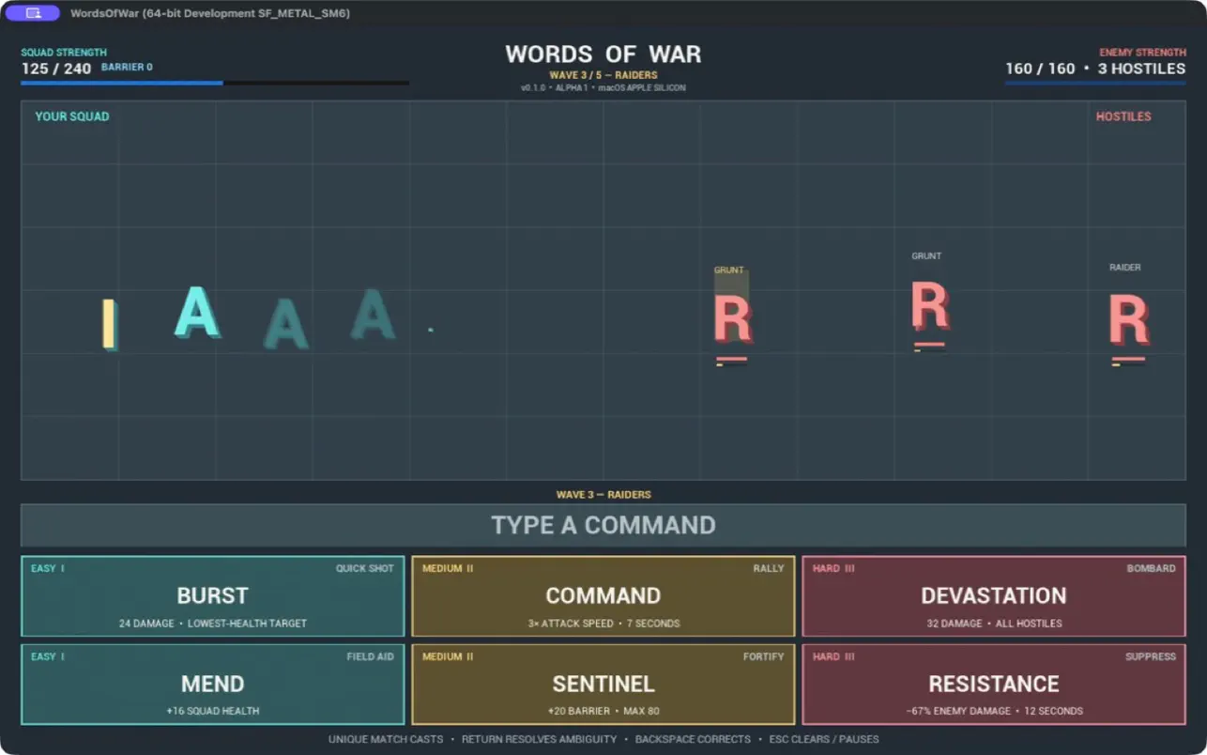The height and width of the screenshot is (755, 1207).
Task: Click the HOSTILES label in battlefield
Action: 1123,116
